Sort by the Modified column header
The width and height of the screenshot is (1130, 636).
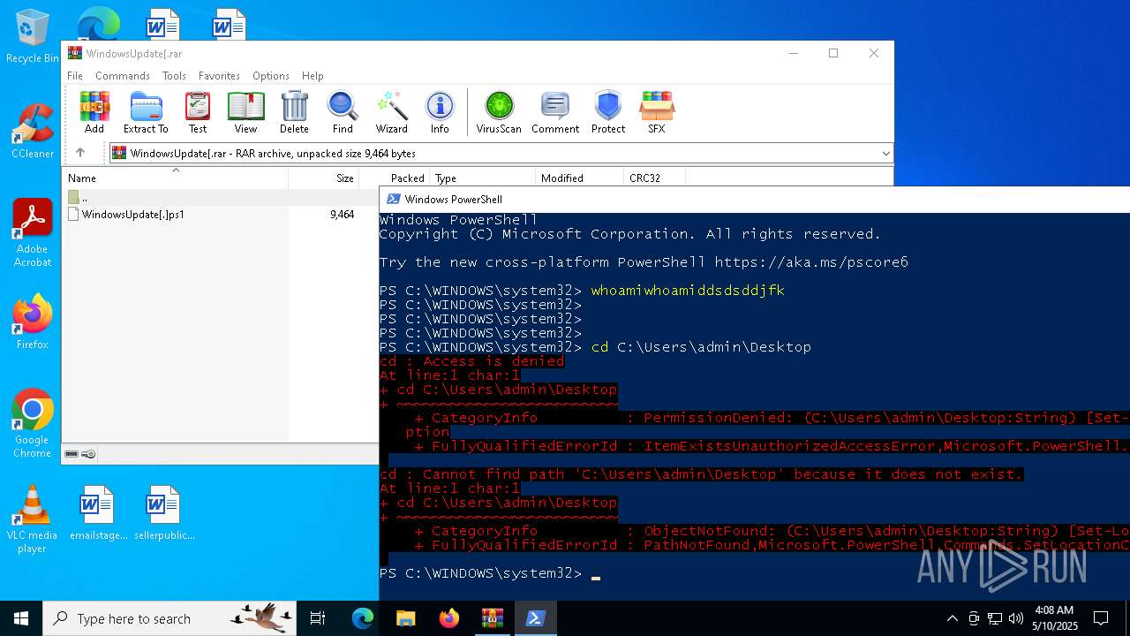[x=579, y=178]
